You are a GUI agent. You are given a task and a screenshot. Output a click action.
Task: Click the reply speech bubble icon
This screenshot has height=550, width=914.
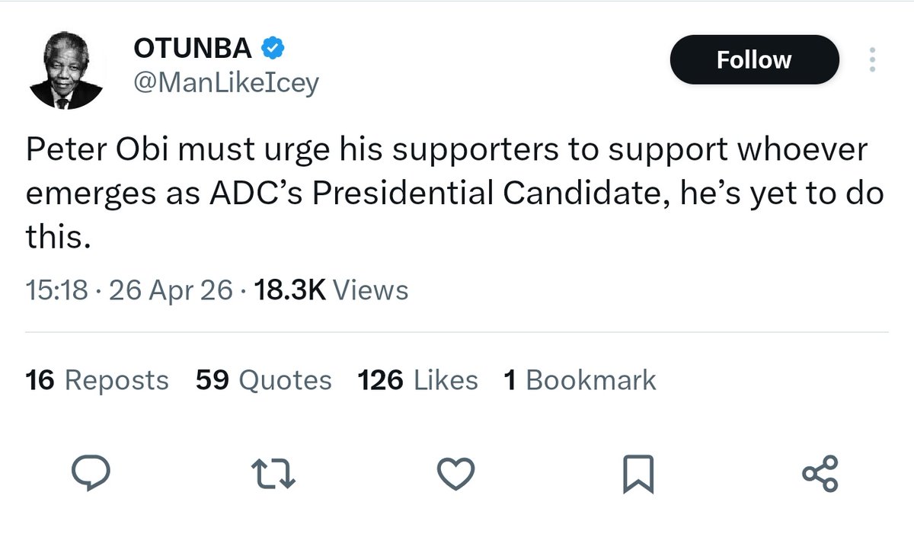pyautogui.click(x=91, y=474)
